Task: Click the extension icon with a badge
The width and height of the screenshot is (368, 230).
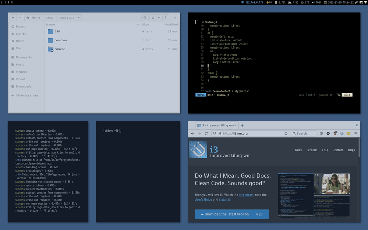Action: click(x=335, y=133)
